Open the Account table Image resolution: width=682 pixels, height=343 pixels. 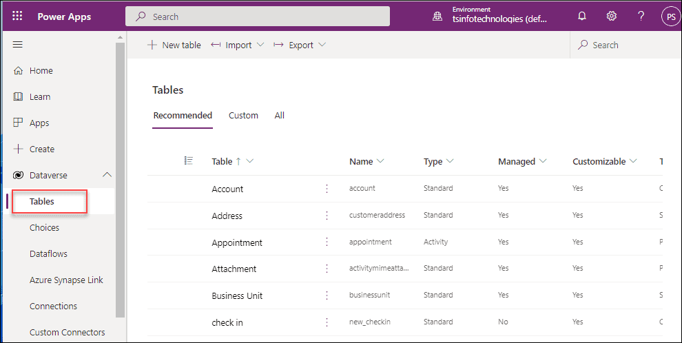pyautogui.click(x=227, y=189)
